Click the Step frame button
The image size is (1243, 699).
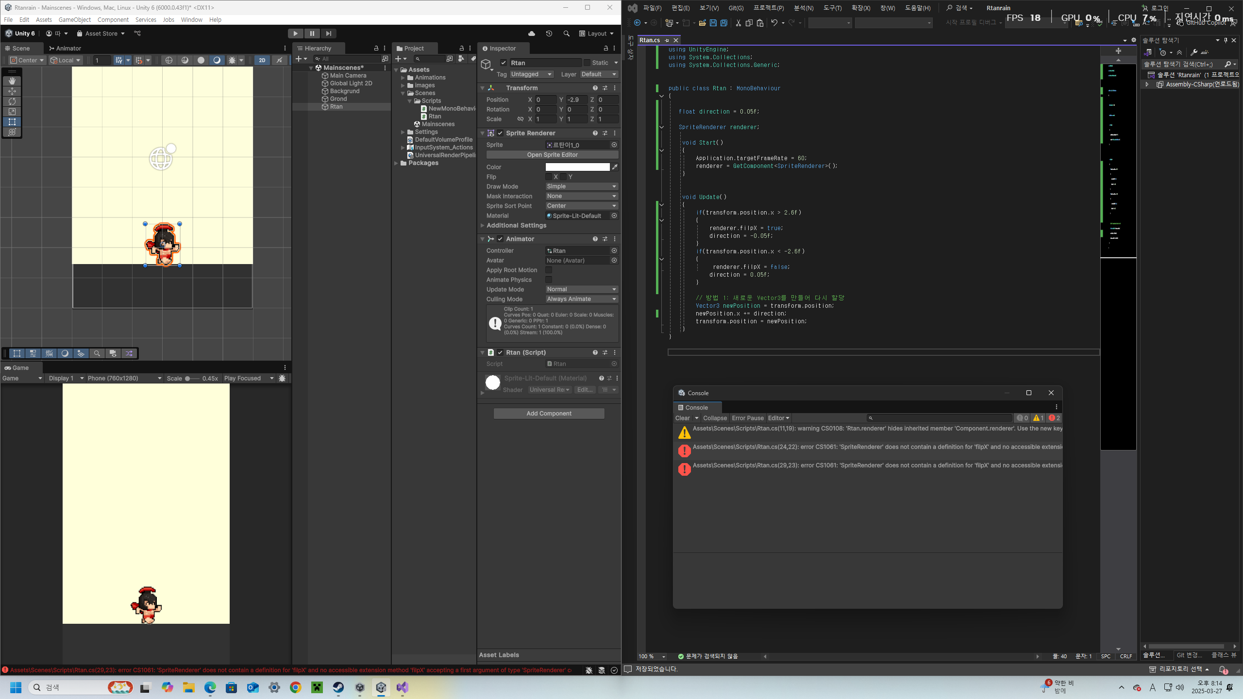[x=329, y=33]
